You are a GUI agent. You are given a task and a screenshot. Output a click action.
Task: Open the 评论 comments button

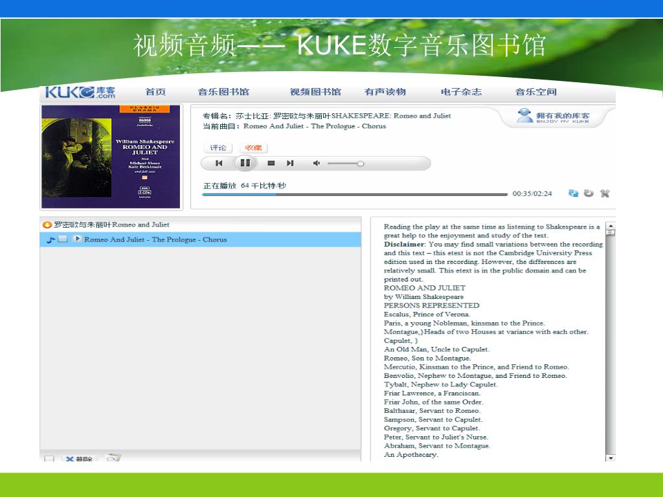pos(218,148)
